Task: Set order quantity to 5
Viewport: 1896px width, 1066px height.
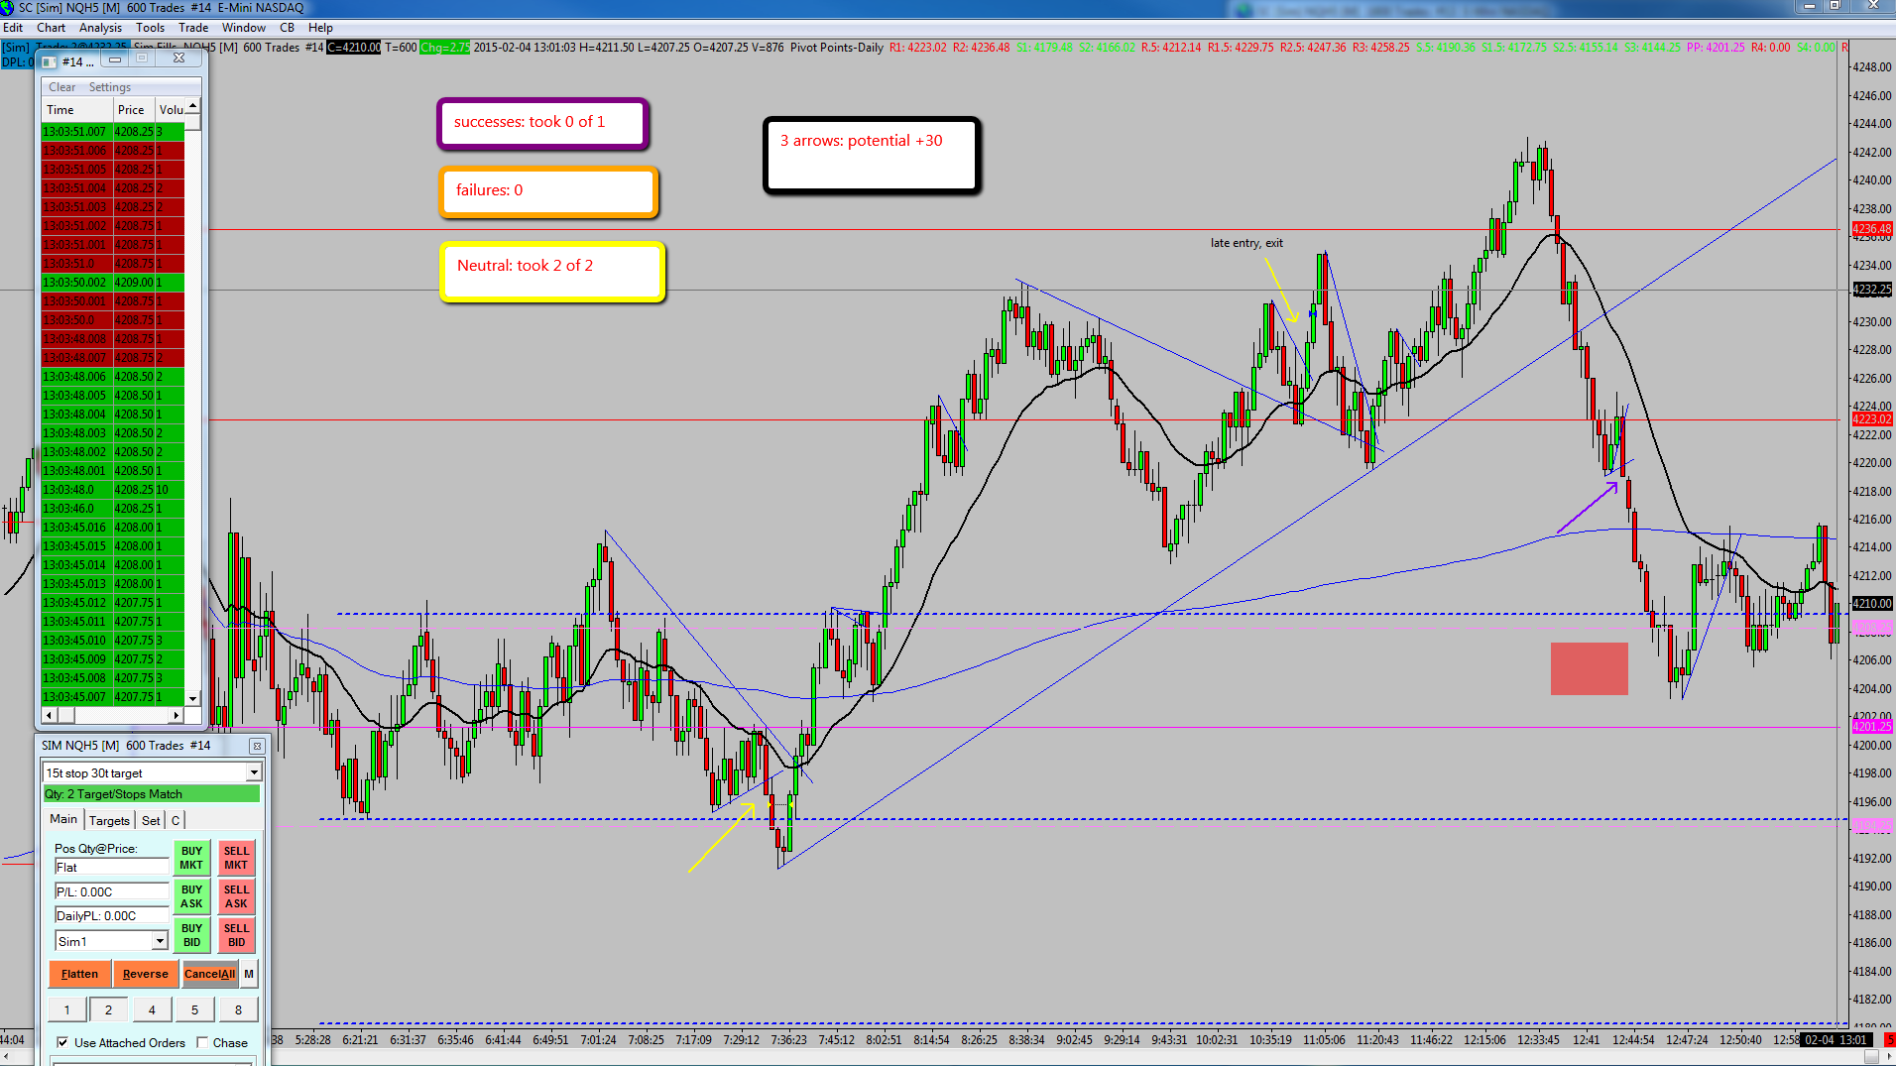Action: click(x=194, y=1009)
